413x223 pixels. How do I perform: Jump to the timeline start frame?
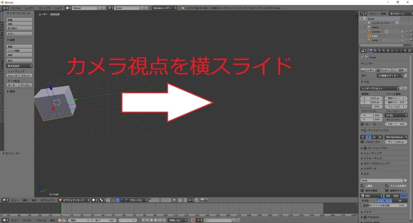[x=143, y=220]
